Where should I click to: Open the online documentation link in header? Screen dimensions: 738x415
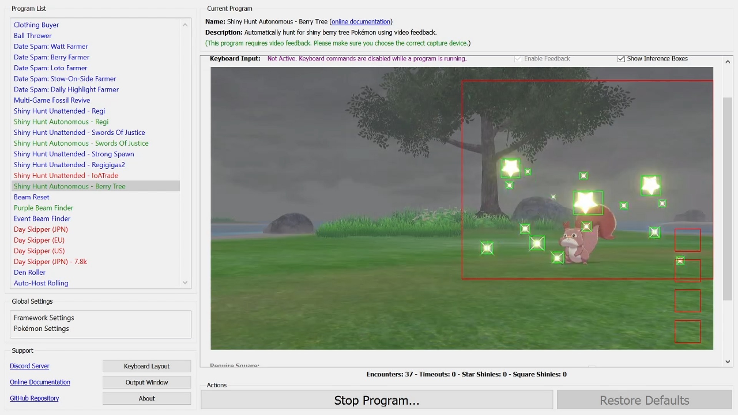coord(361,22)
